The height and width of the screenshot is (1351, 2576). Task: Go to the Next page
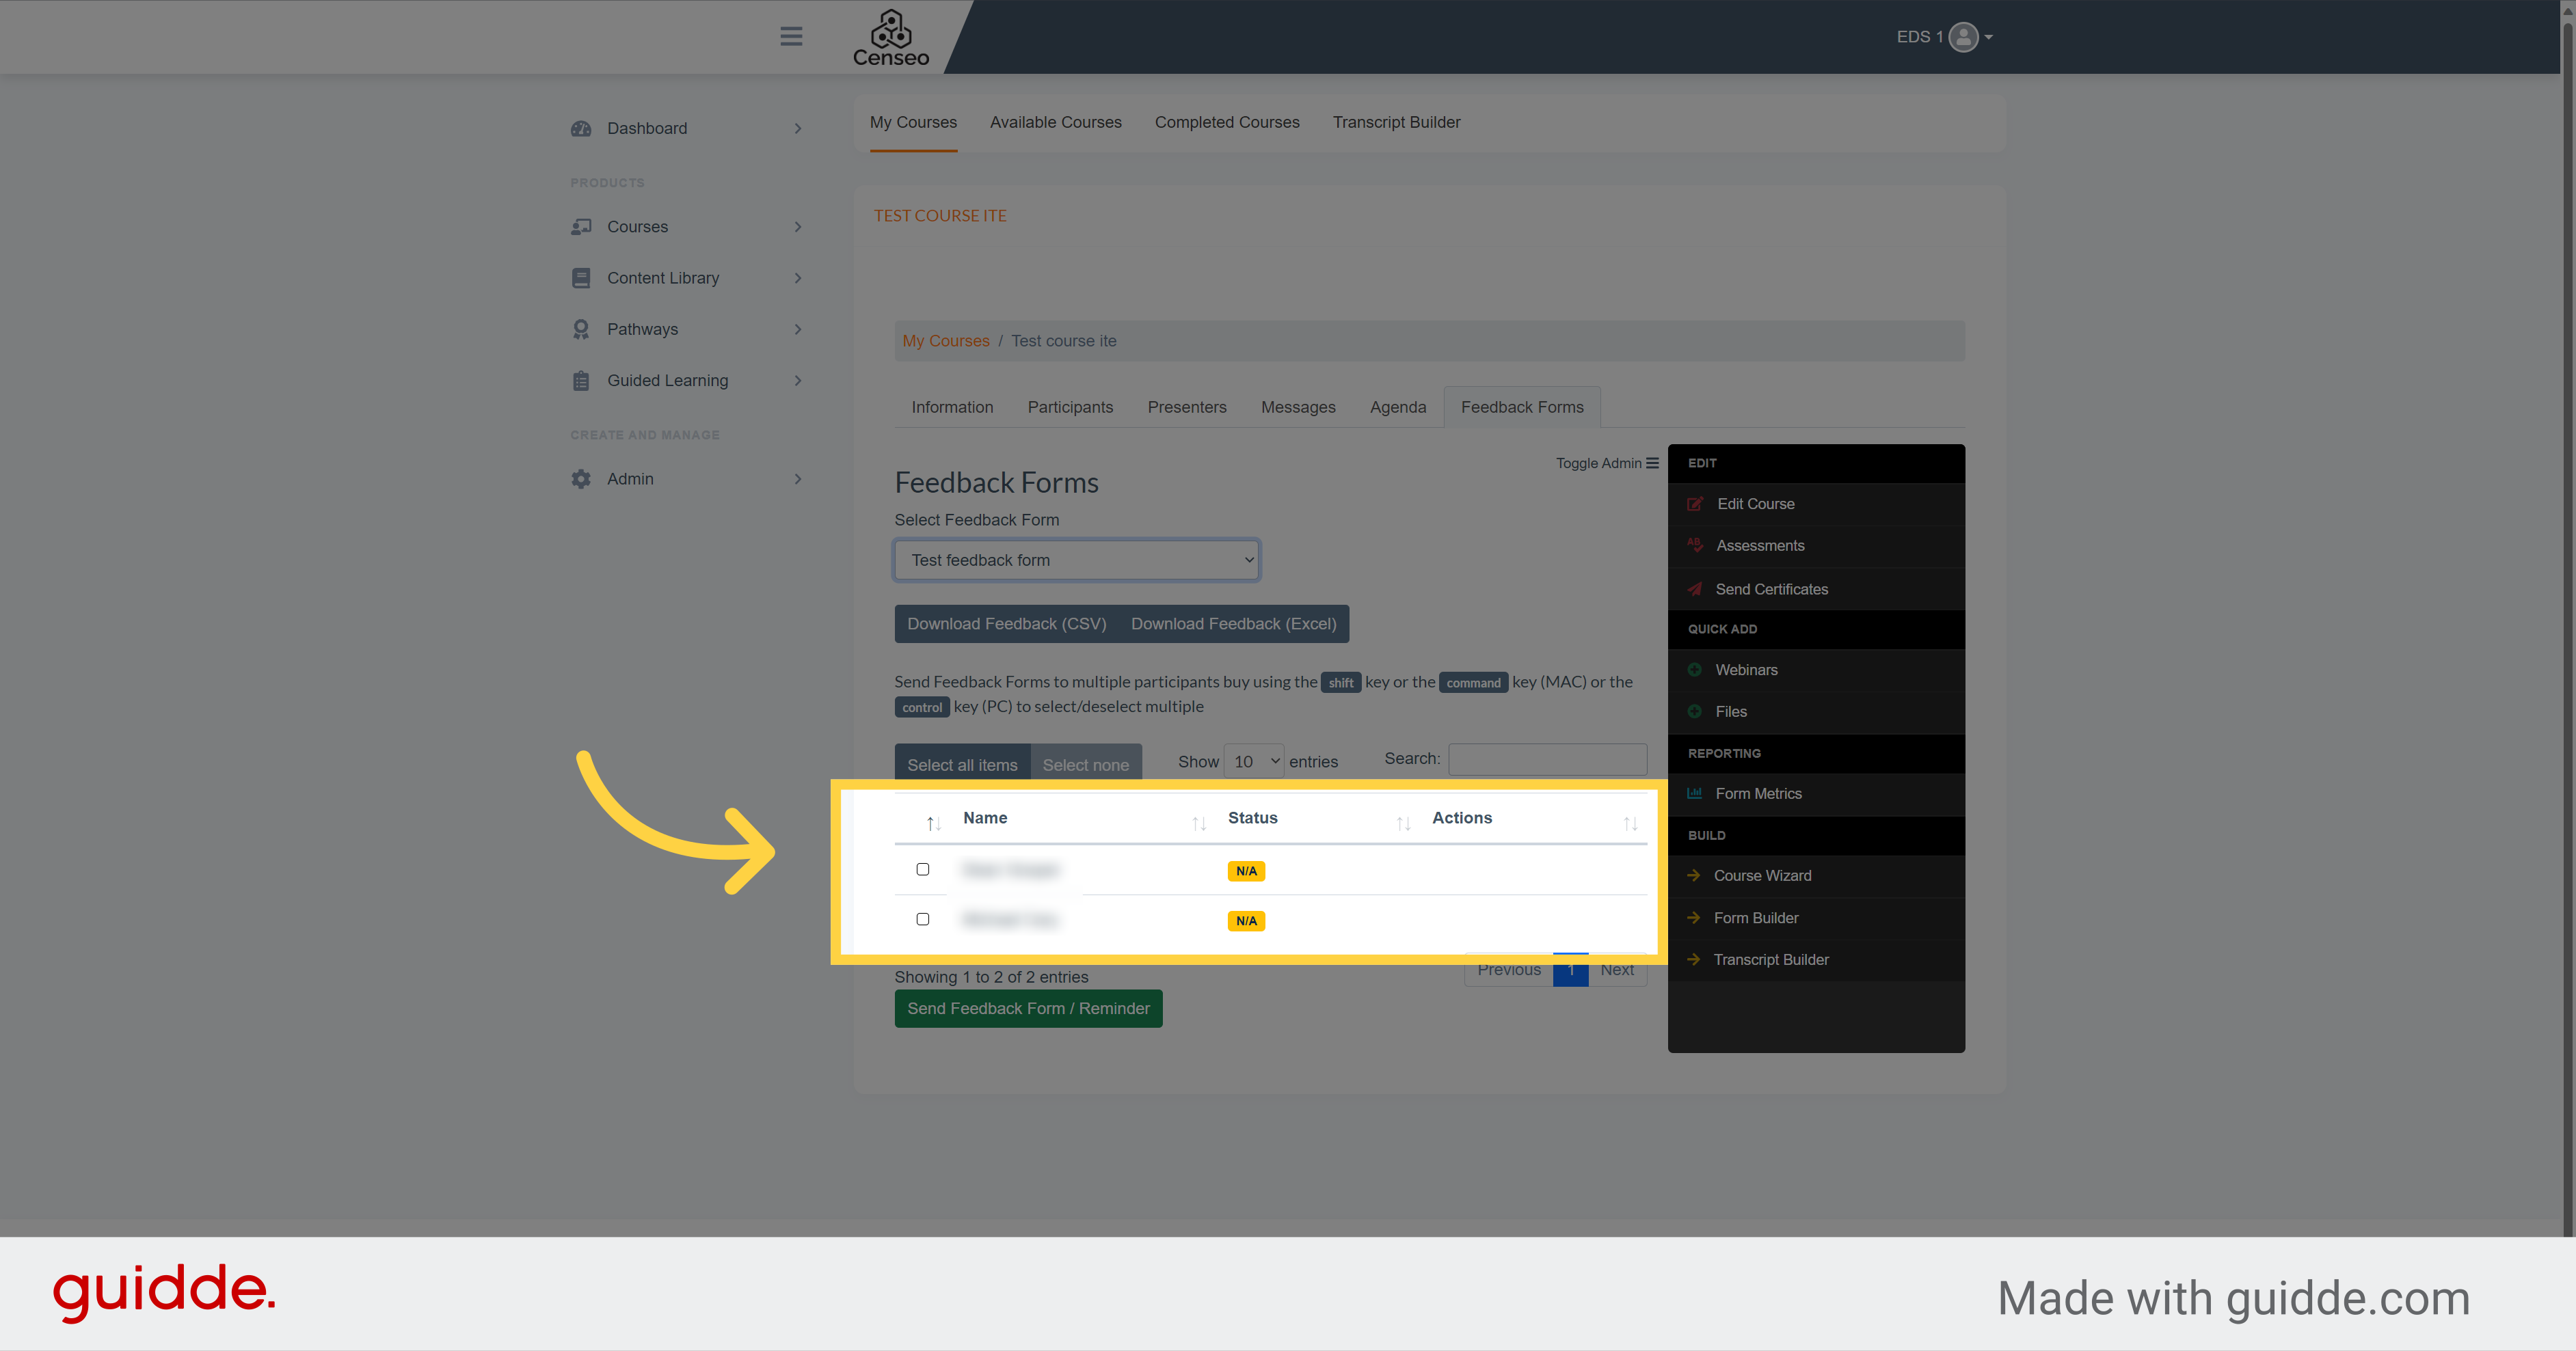click(1617, 969)
